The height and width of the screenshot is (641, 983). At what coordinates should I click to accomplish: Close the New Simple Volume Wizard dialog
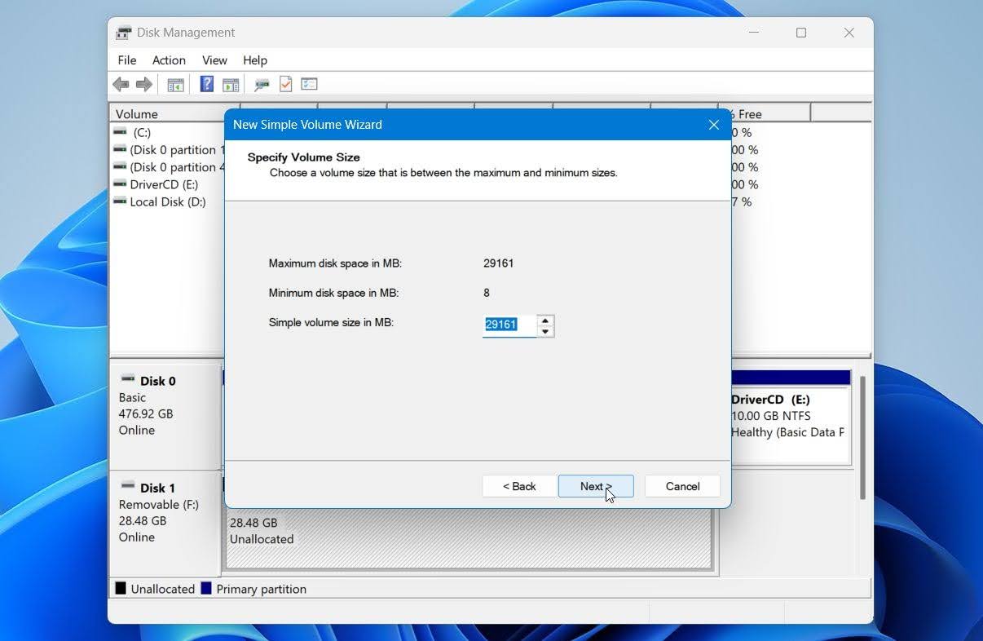pyautogui.click(x=713, y=125)
